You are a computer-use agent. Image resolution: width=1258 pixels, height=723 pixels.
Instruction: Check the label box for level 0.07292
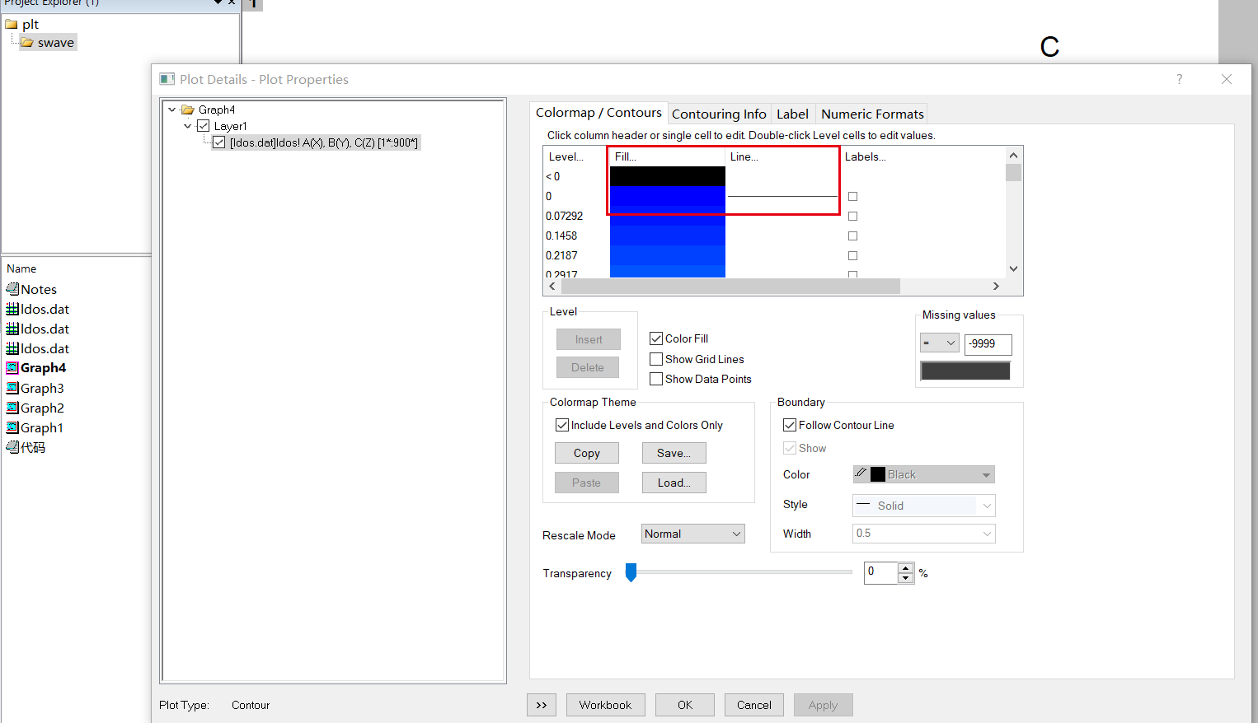pos(852,216)
